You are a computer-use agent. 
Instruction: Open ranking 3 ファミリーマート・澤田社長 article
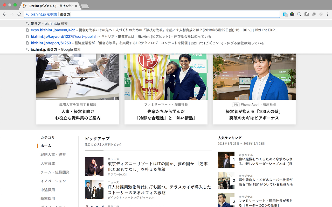[266, 203]
